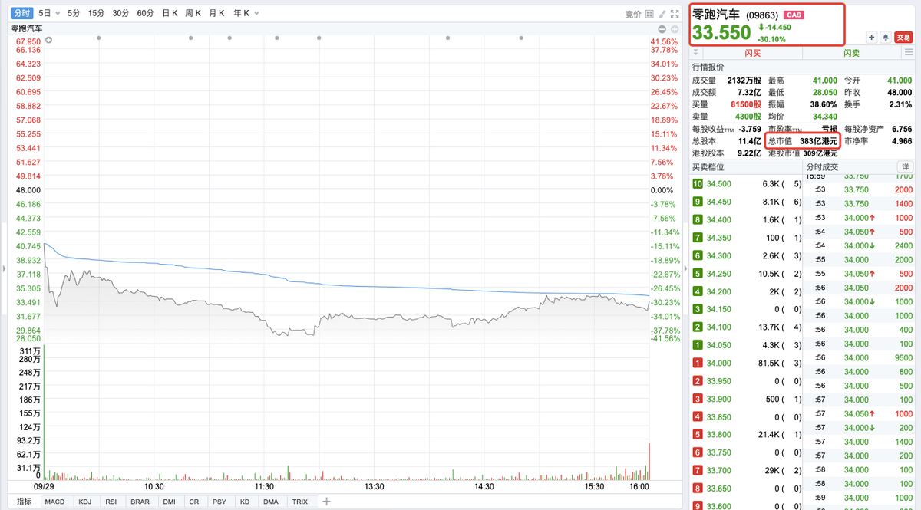Click the 竞价 auction button
921x510 pixels.
point(633,14)
